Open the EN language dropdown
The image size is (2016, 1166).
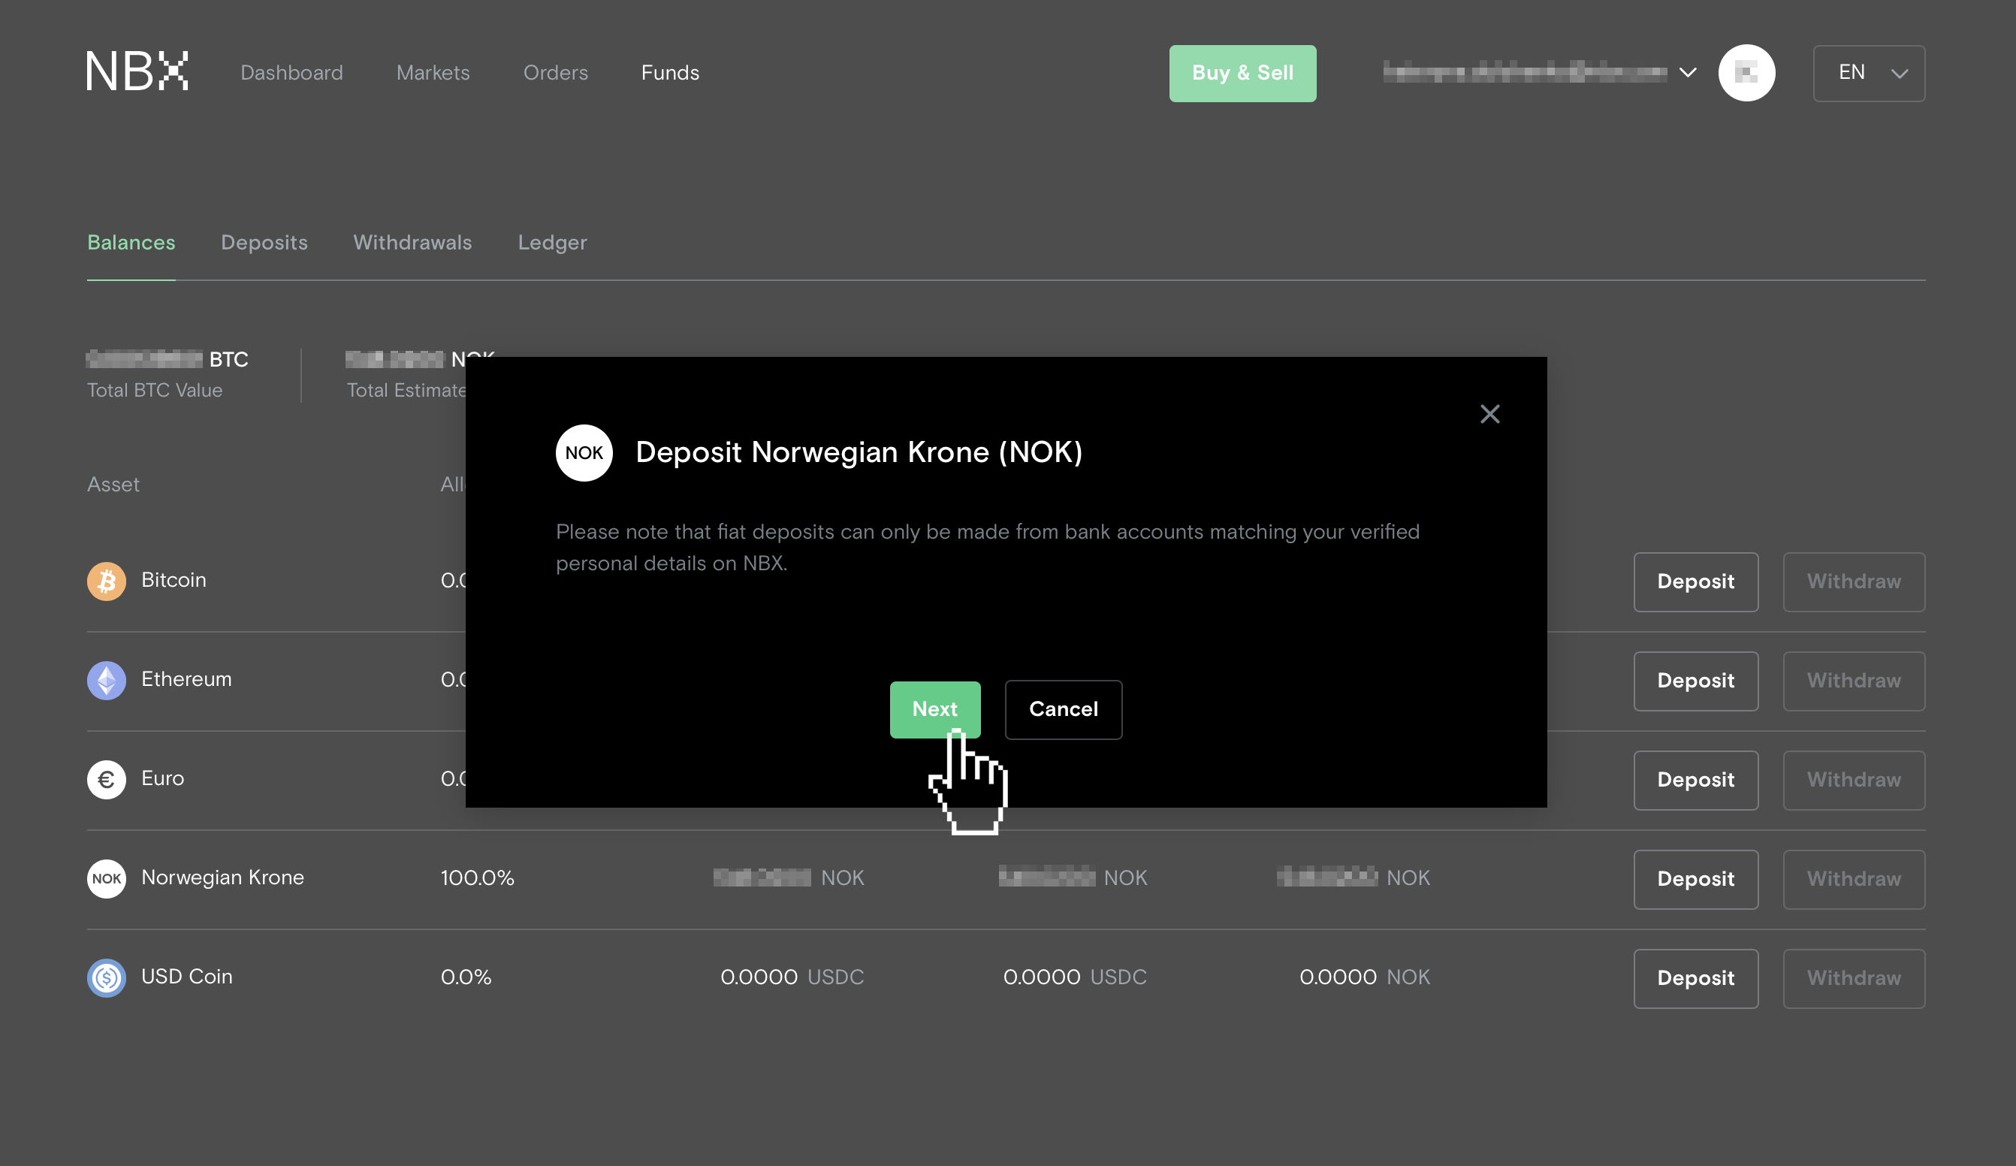(1869, 73)
